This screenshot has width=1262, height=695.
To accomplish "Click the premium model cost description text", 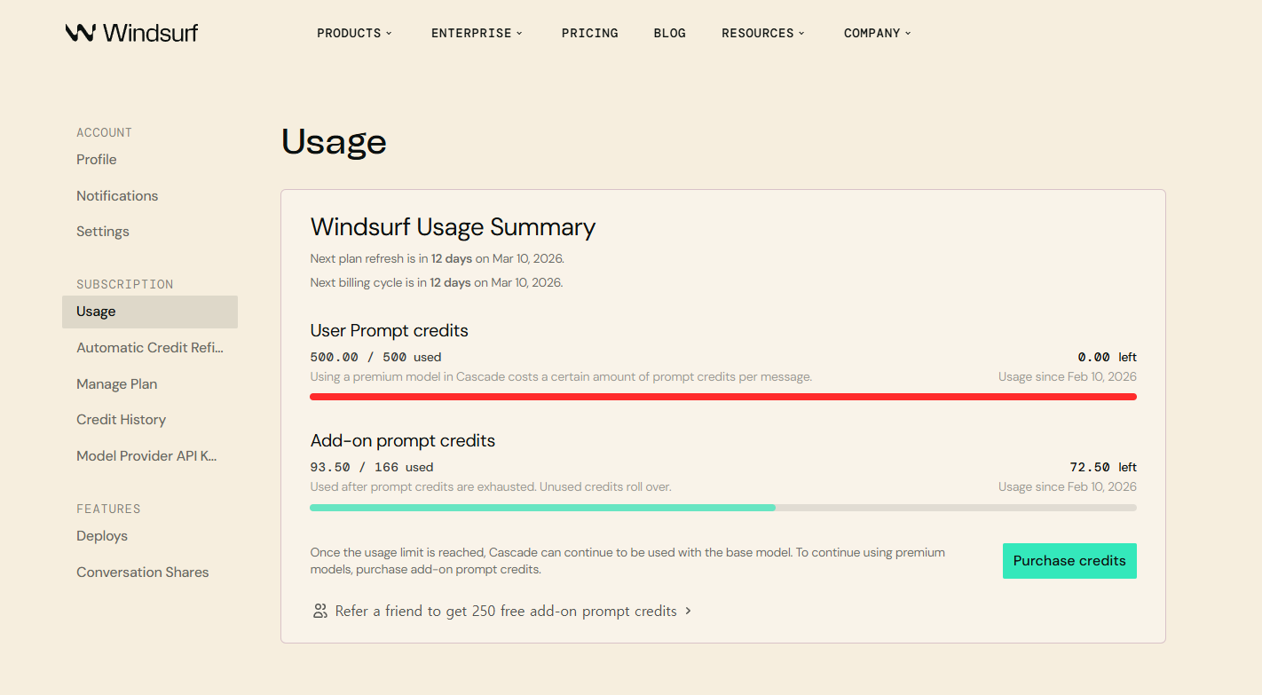I will coord(561,377).
